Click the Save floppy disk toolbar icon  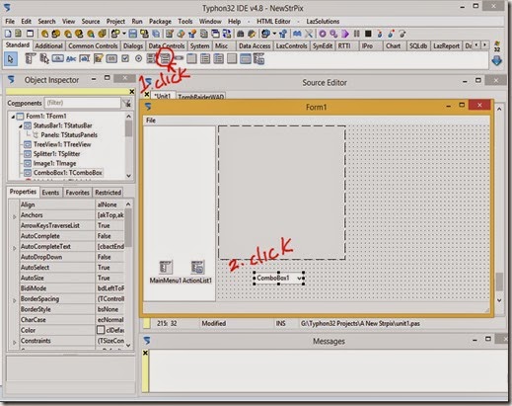tap(133, 34)
